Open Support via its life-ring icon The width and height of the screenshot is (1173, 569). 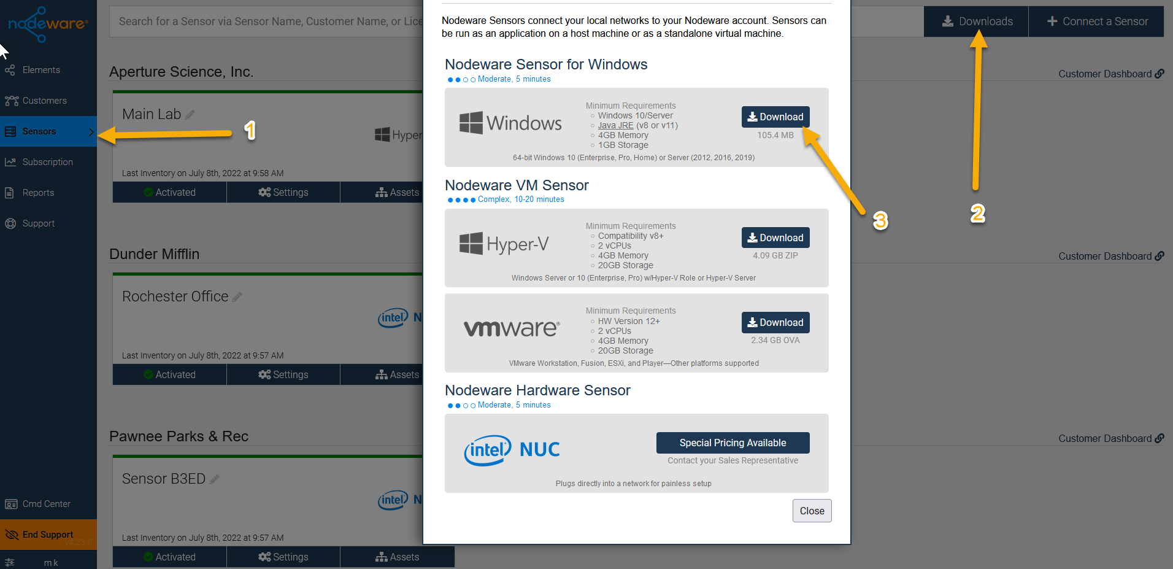click(10, 223)
